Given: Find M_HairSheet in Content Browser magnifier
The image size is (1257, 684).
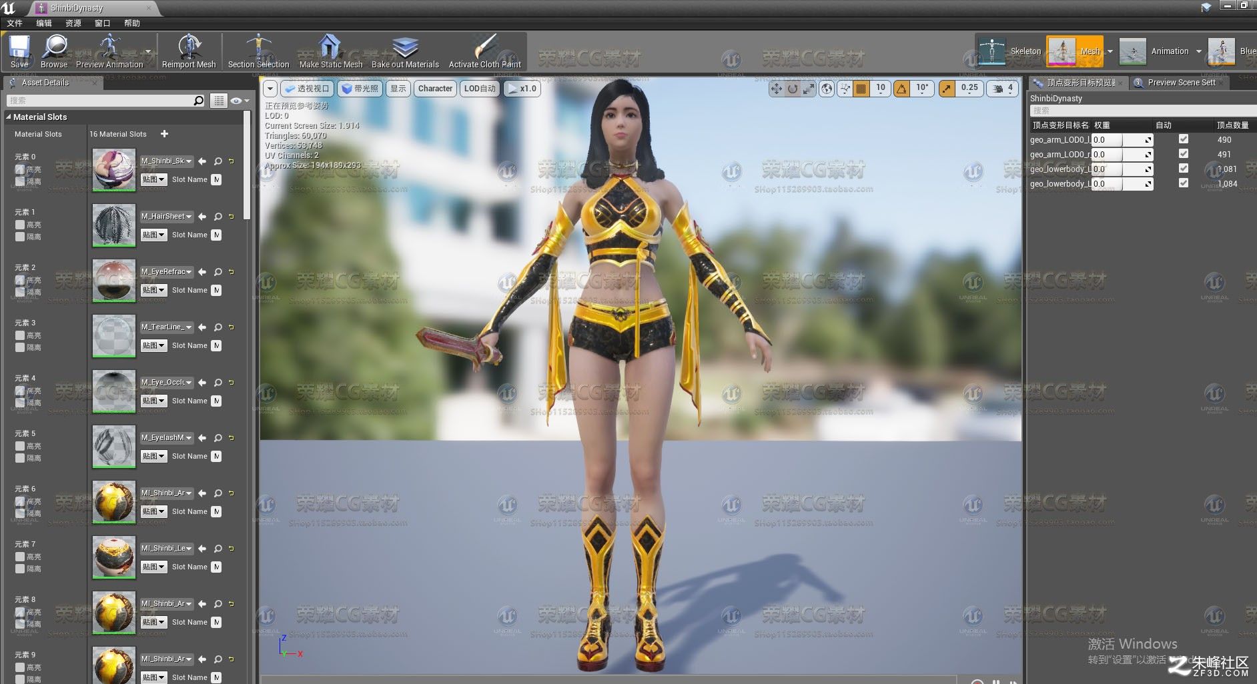Looking at the screenshot, I should [218, 217].
